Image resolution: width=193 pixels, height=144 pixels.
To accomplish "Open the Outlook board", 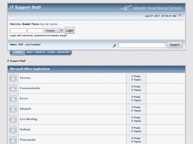I will point(25,129).
